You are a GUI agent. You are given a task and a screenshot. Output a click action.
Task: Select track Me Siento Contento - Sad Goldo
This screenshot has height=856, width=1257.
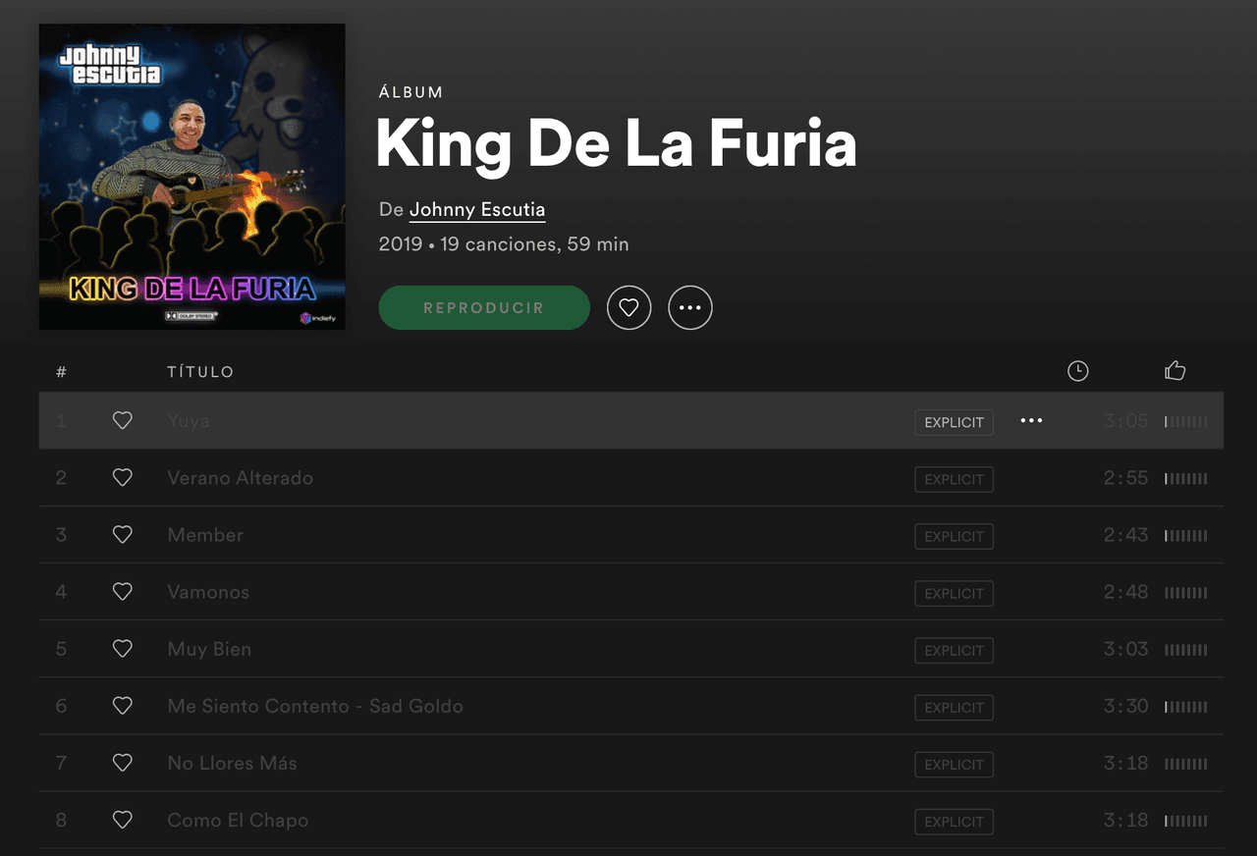click(x=631, y=706)
